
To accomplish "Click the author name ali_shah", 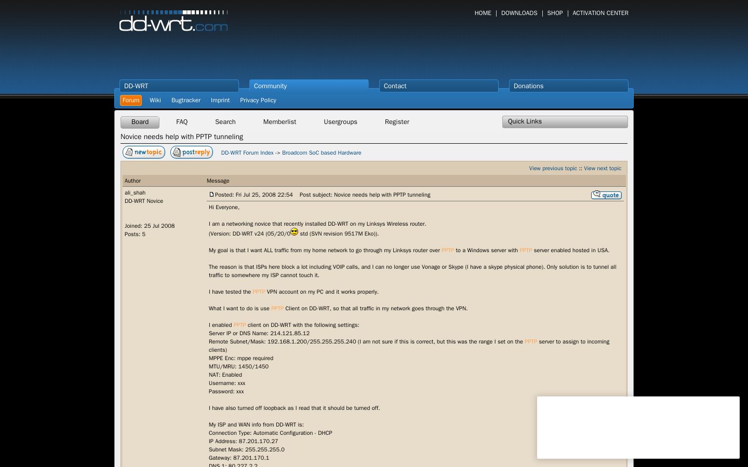I will (135, 193).
